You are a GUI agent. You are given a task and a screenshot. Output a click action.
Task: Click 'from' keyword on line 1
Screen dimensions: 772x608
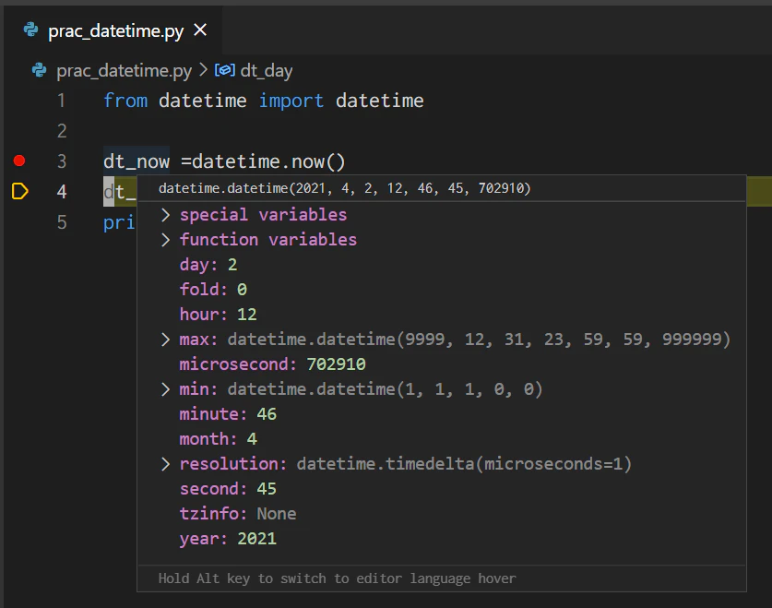click(x=125, y=101)
